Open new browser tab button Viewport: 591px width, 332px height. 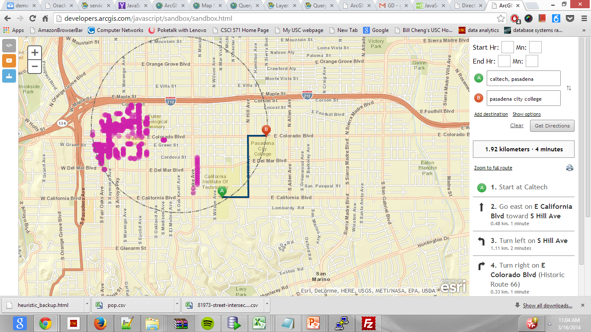(531, 6)
